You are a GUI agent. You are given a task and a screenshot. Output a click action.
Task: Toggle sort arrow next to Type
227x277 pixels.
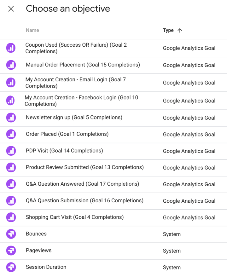[180, 31]
